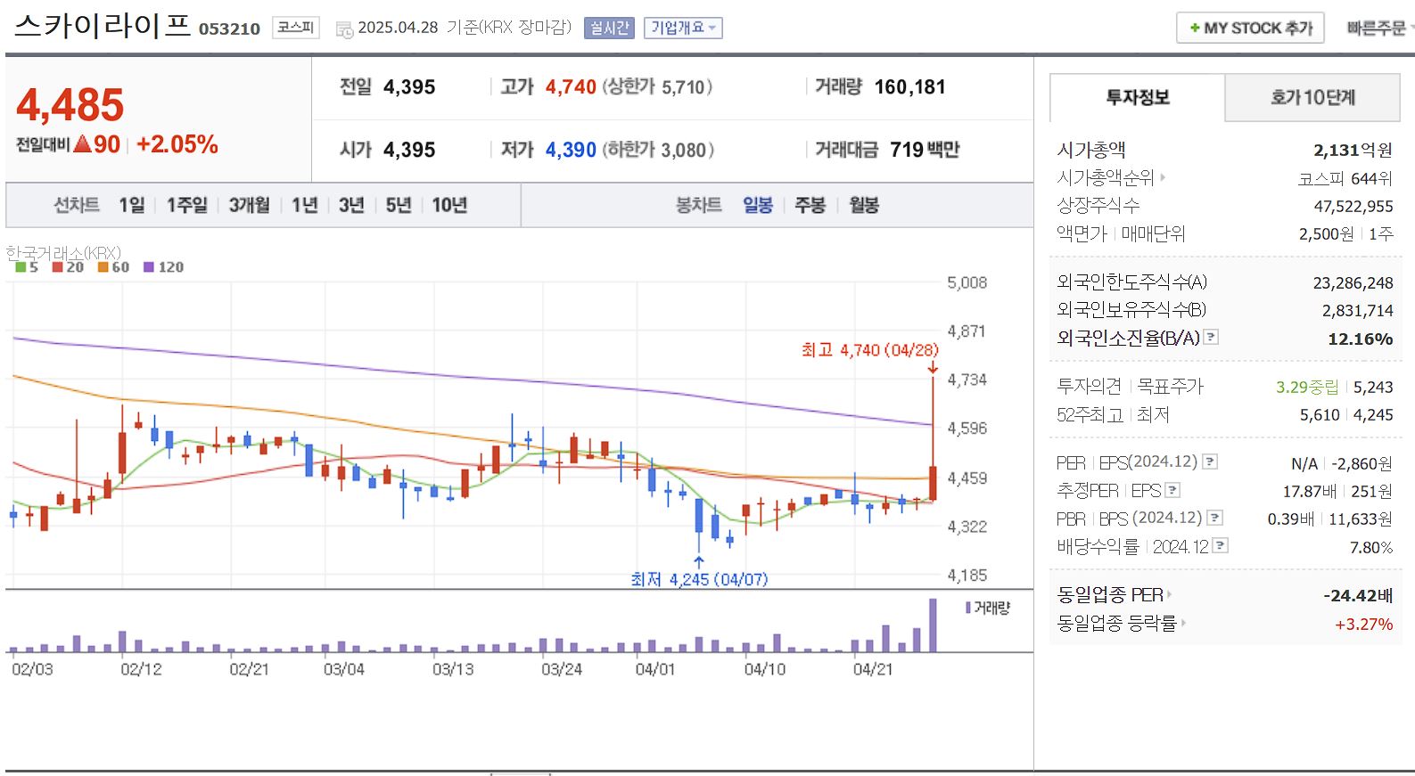Click the 04/21 date label on chart axis

click(x=873, y=669)
